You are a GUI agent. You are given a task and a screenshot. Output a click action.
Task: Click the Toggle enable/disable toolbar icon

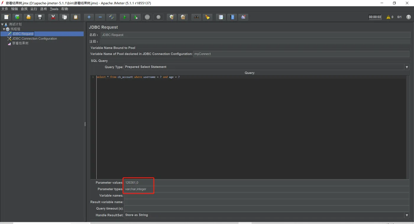tap(111, 17)
